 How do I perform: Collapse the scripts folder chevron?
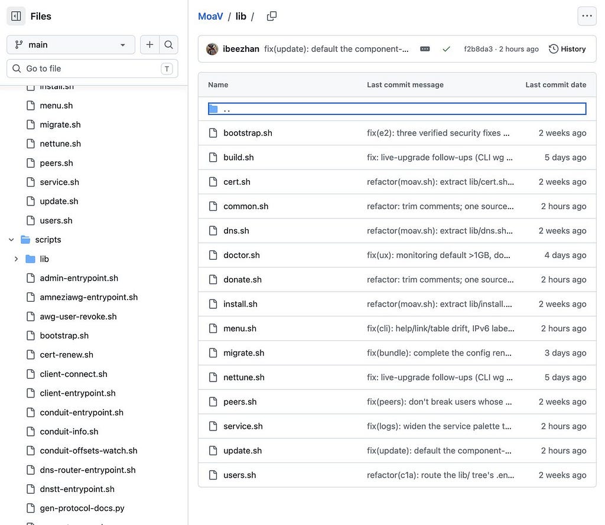point(11,240)
